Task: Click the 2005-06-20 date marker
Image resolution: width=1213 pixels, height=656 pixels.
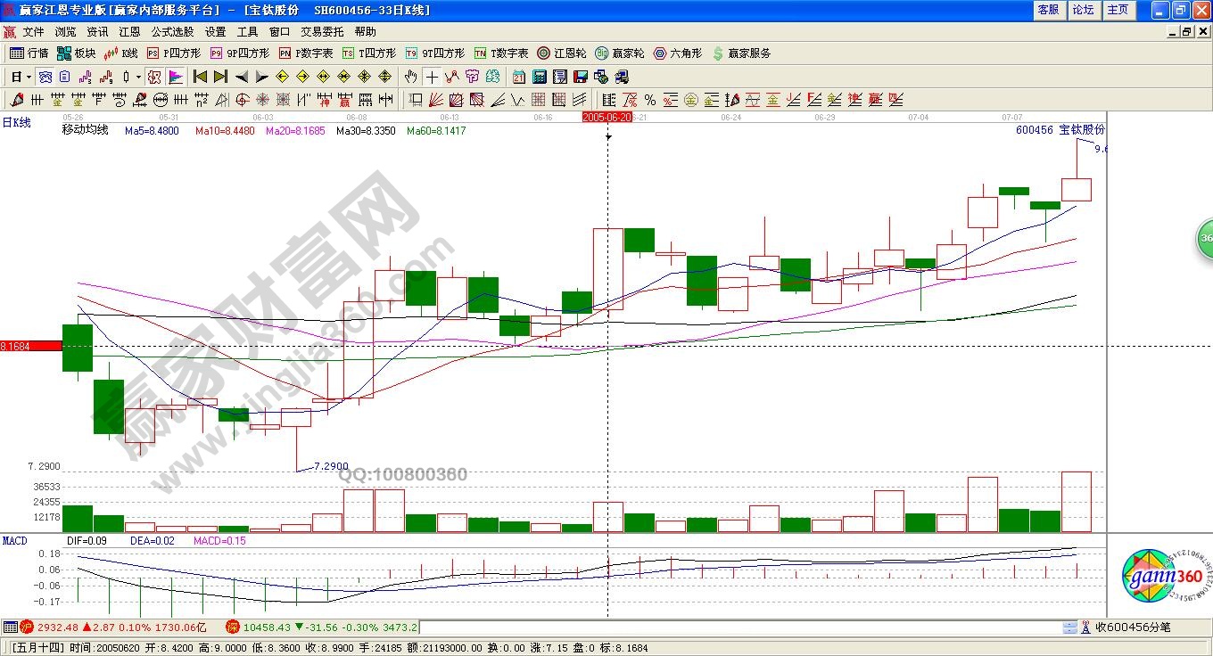Action: pyautogui.click(x=606, y=117)
